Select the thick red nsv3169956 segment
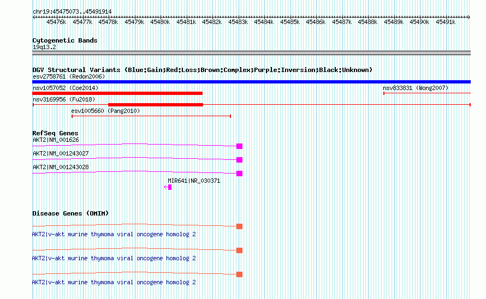 point(155,105)
